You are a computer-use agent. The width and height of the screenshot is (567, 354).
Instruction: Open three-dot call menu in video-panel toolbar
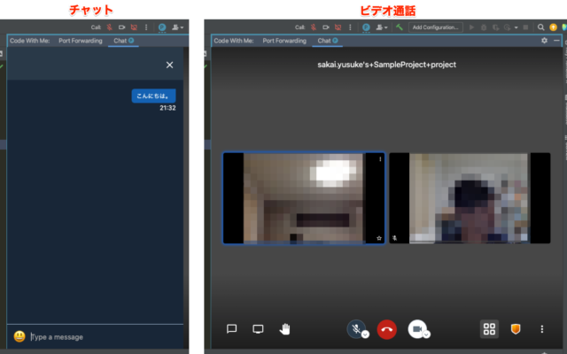coord(350,27)
